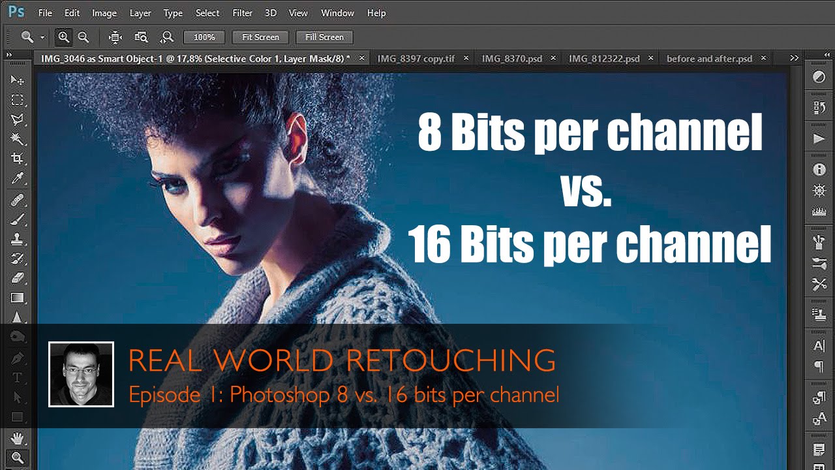Screen dimensions: 835x470
Task: Open the Filter menu
Action: tap(242, 12)
